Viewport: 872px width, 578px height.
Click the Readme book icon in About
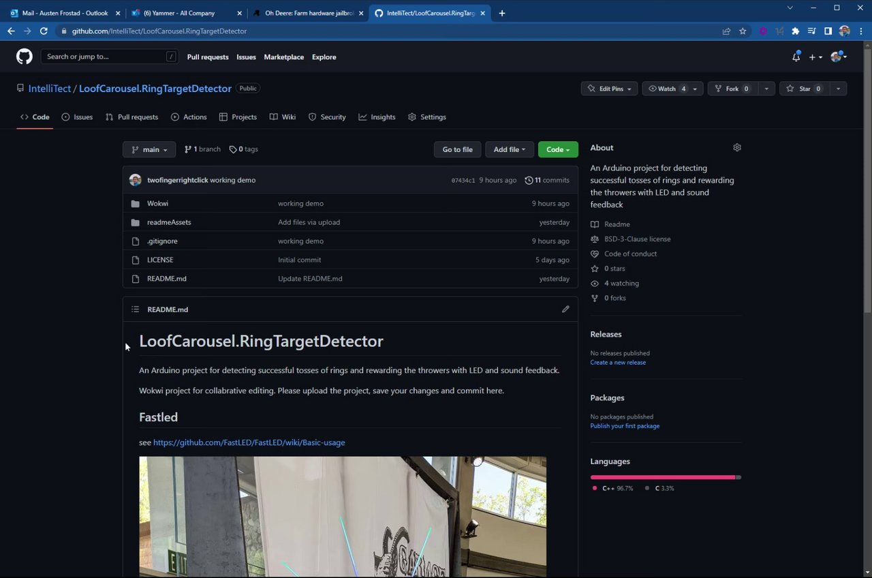595,224
